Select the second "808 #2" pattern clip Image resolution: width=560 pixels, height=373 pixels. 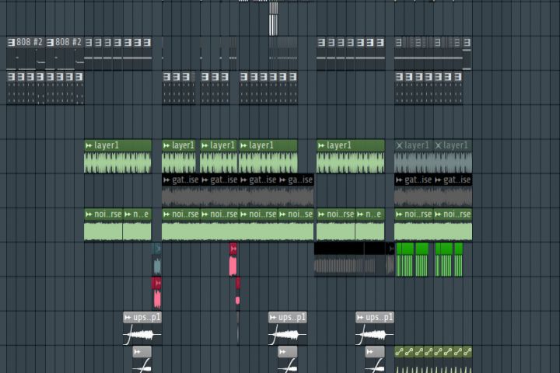coord(65,53)
